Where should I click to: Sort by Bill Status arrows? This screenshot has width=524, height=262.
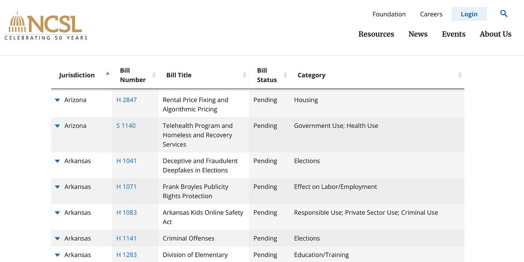pyautogui.click(x=285, y=75)
